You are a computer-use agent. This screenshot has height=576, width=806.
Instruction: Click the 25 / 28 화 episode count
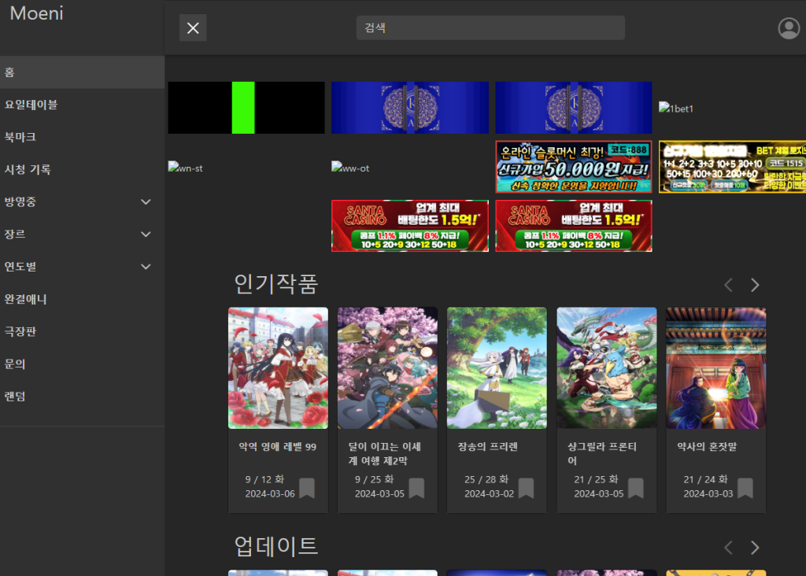tap(486, 479)
